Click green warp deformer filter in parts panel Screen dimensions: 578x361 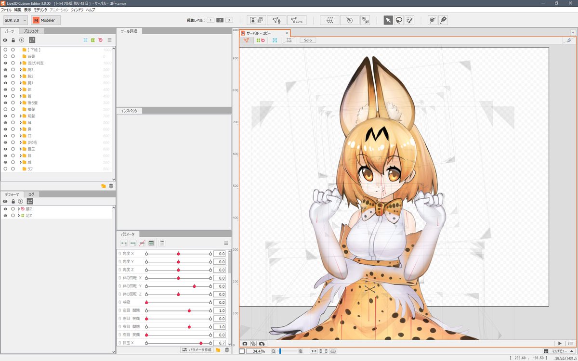point(93,40)
